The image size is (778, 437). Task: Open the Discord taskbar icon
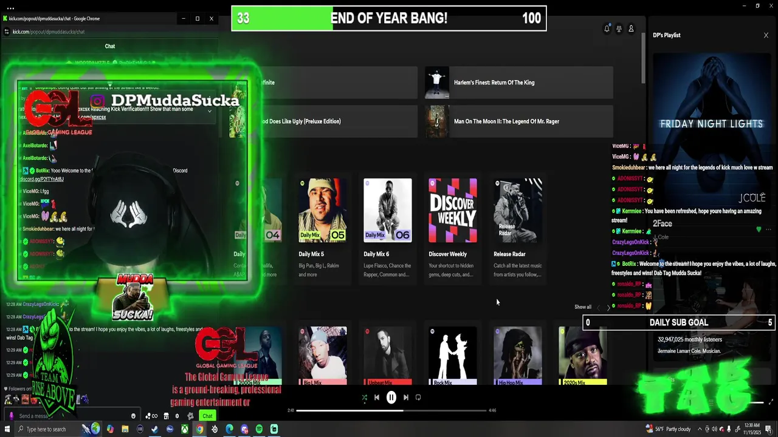click(x=244, y=429)
